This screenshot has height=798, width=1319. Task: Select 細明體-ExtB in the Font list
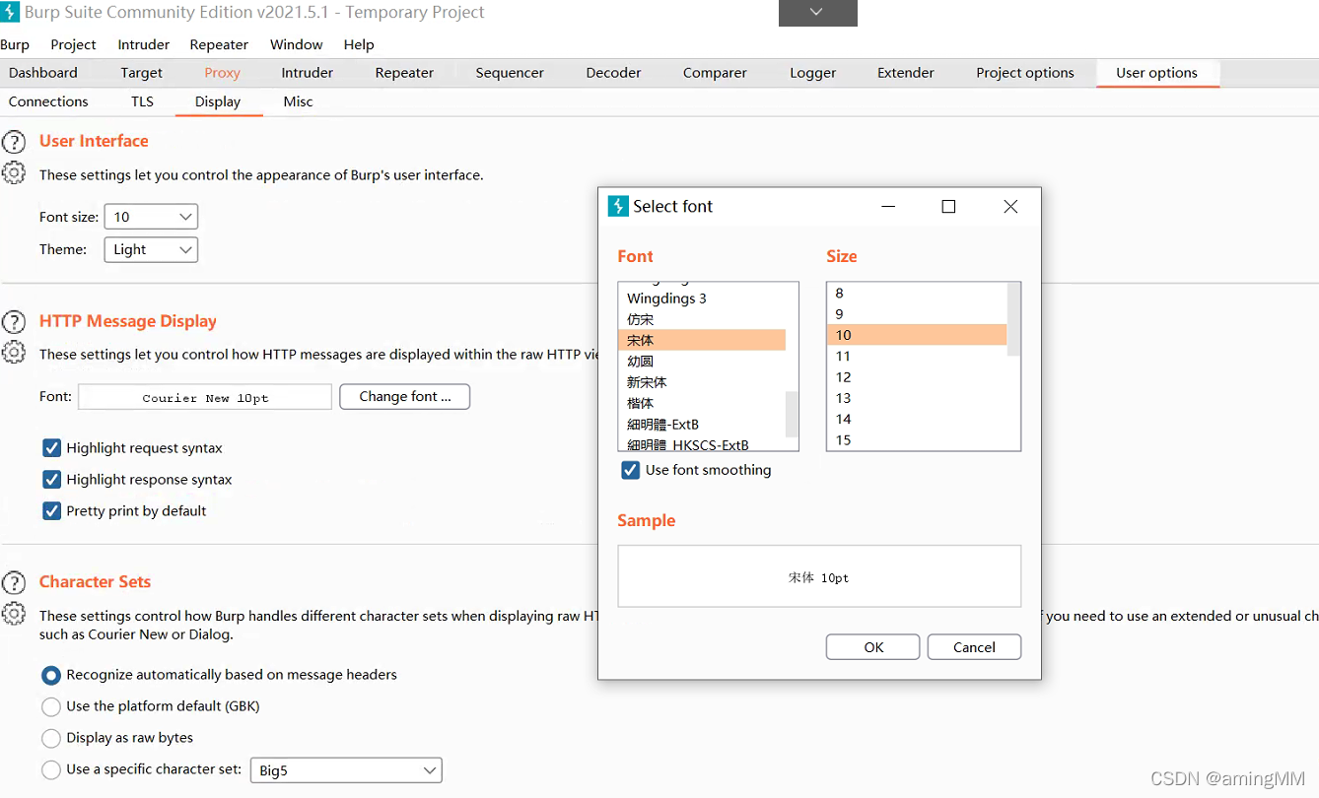[x=702, y=425]
